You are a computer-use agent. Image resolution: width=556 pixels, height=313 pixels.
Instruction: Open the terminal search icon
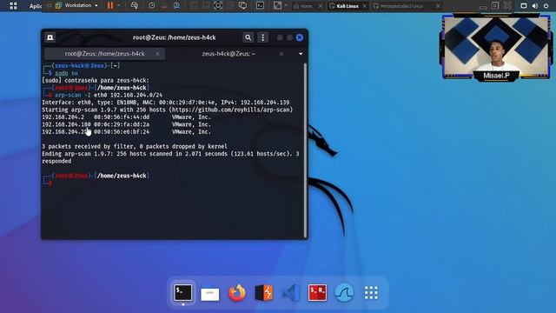pyautogui.click(x=248, y=37)
